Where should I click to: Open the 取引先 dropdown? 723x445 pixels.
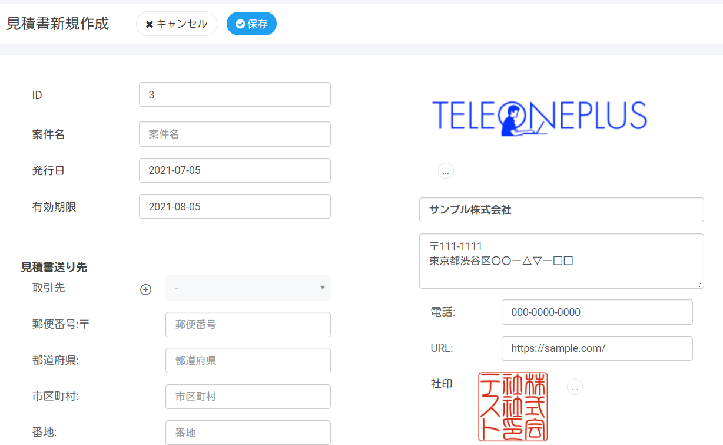(x=248, y=288)
